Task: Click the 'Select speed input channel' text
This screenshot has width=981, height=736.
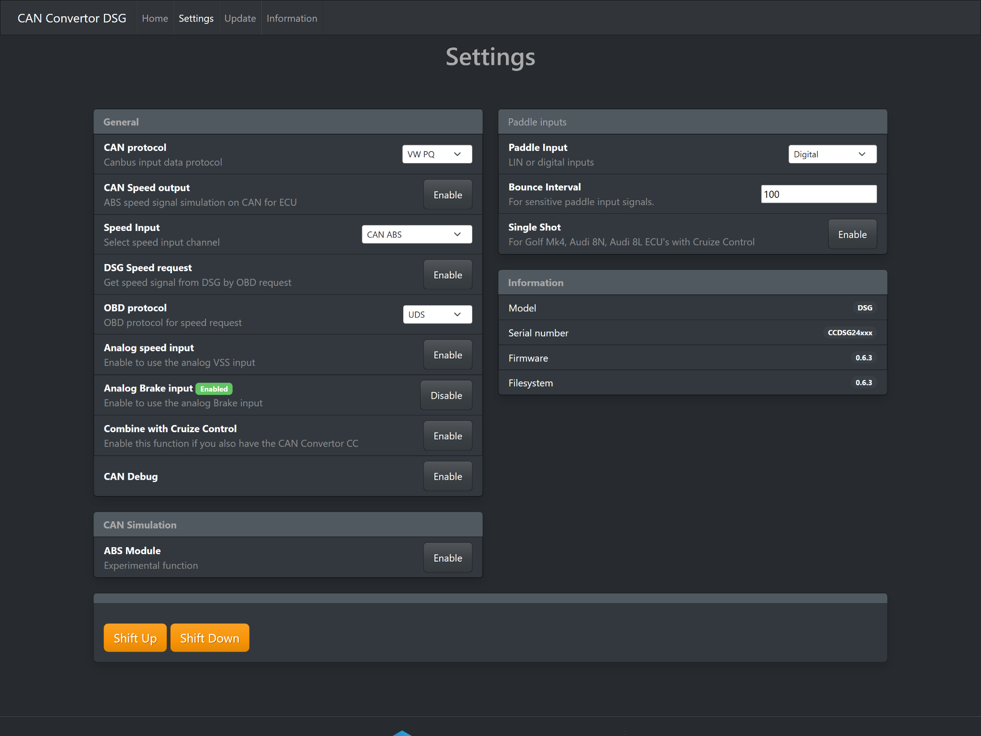Action: (x=162, y=242)
